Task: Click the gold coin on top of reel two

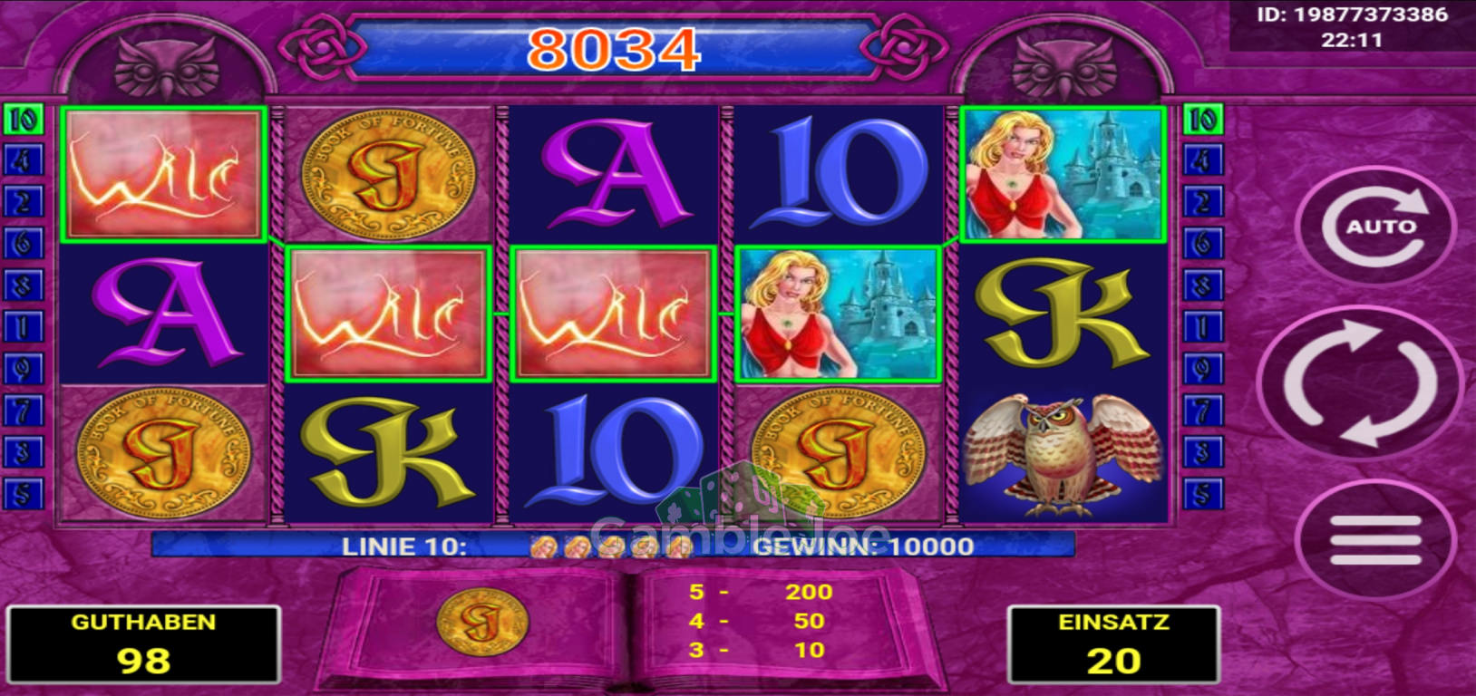Action: (388, 176)
